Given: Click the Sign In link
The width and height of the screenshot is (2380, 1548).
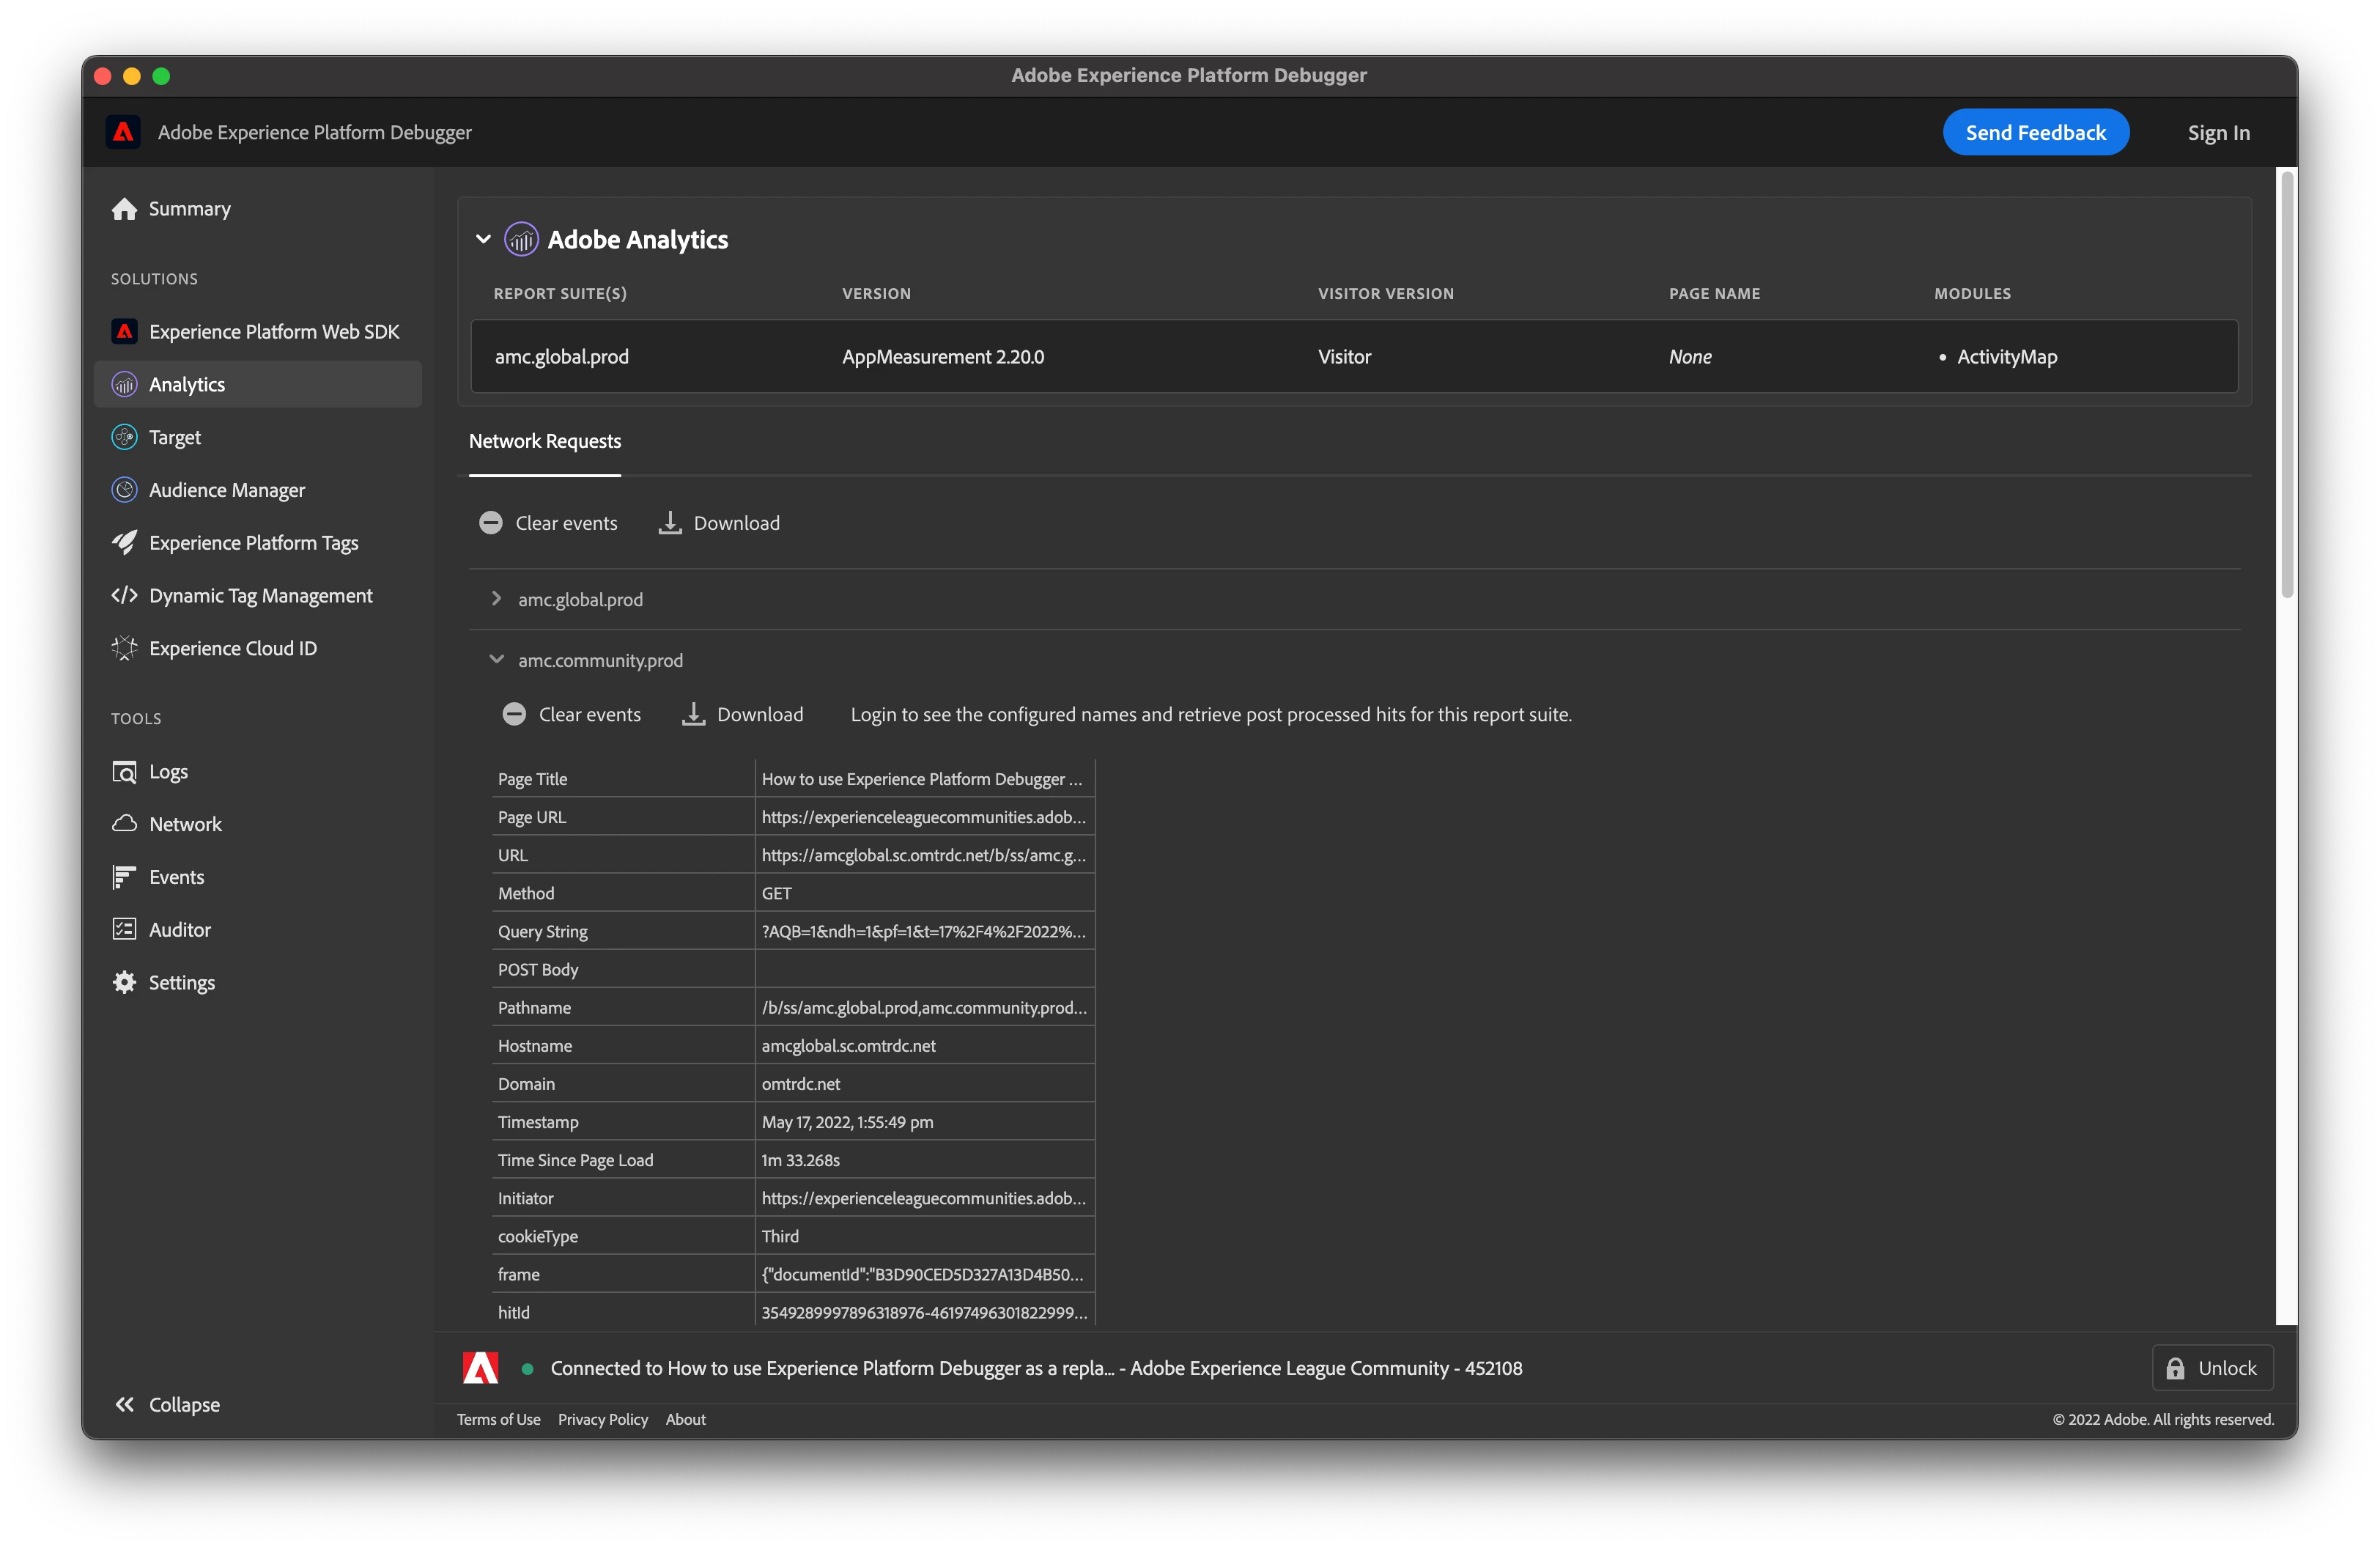Looking at the screenshot, I should pos(2218,133).
